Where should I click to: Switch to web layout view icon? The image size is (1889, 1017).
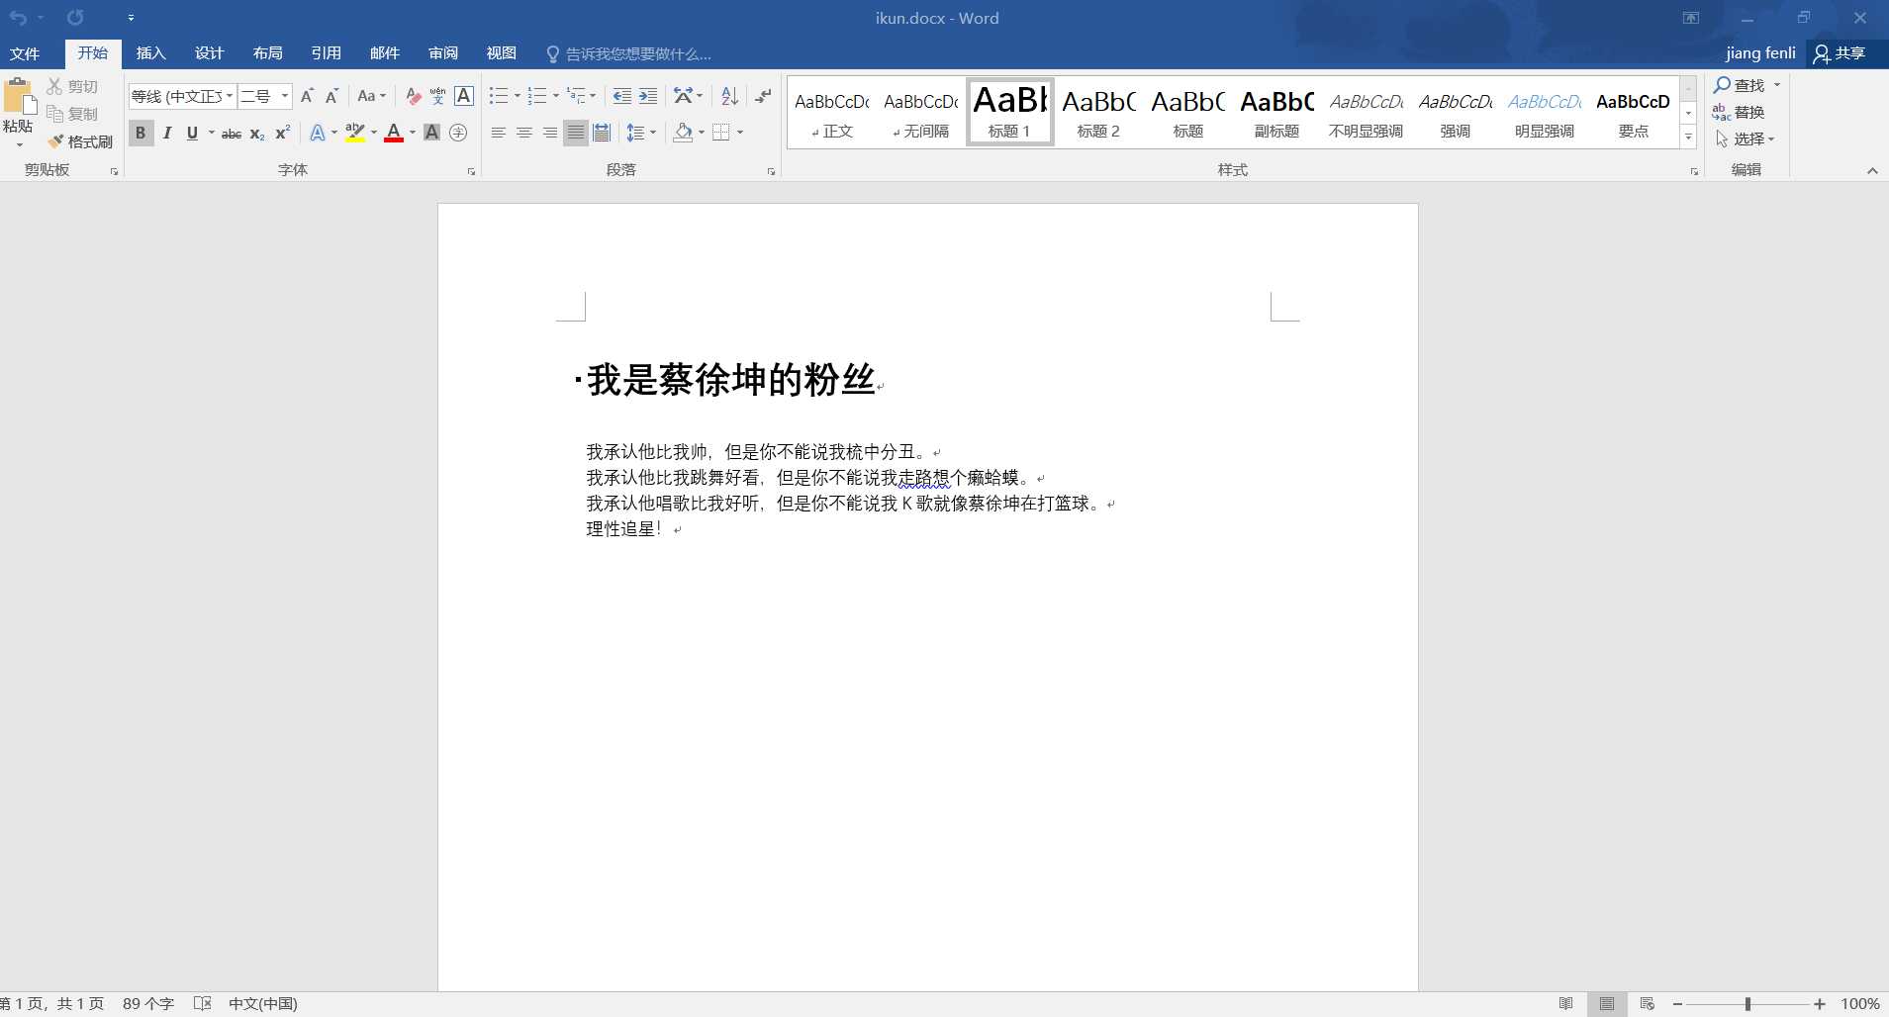(1647, 1003)
